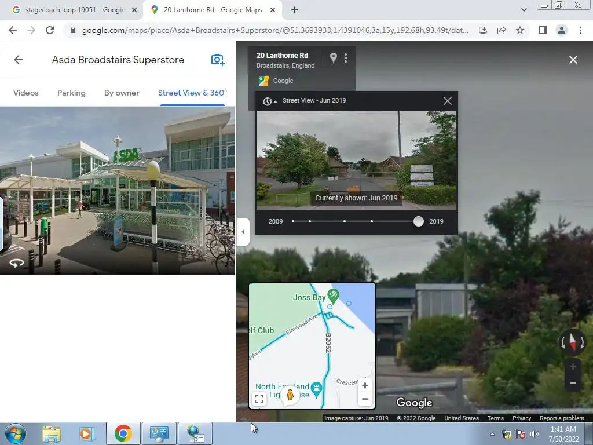593x445 pixels.
Task: Expand the minimap to fullscreen
Action: pyautogui.click(x=259, y=399)
